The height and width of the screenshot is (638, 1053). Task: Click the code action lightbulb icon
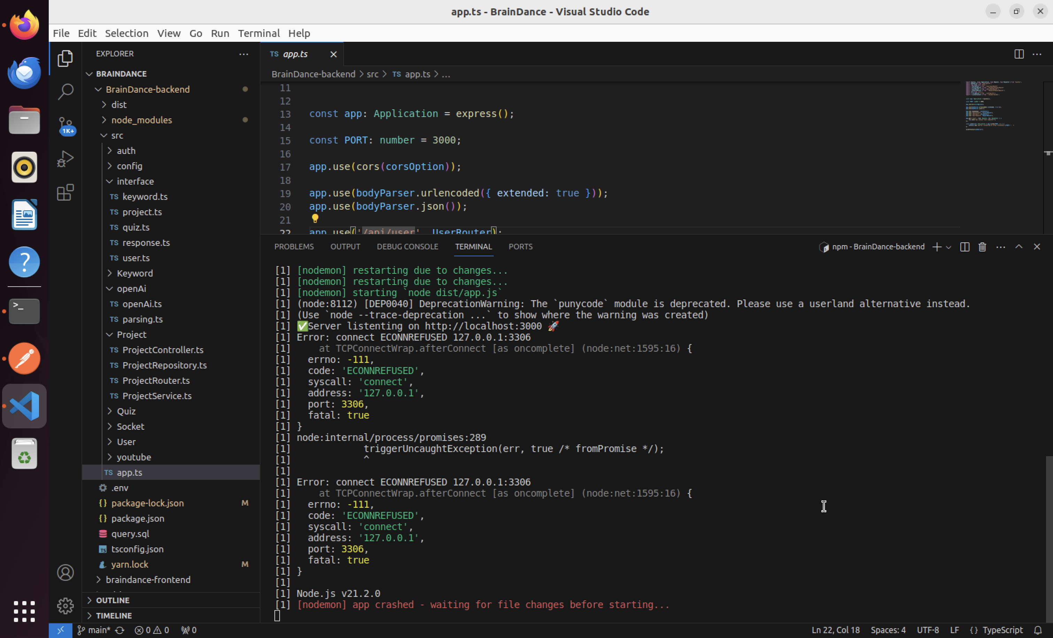(315, 218)
